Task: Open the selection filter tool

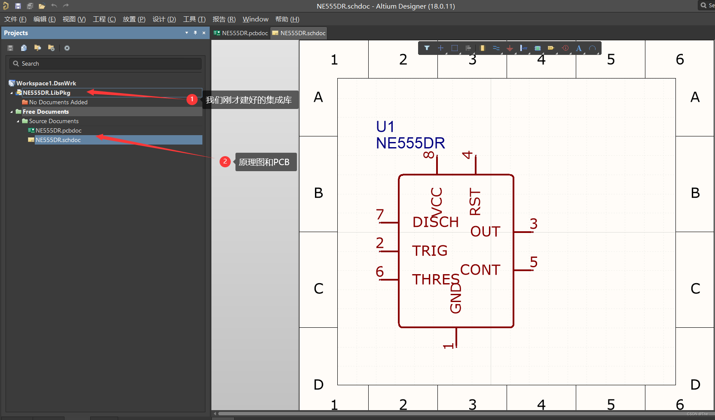Action: point(427,48)
